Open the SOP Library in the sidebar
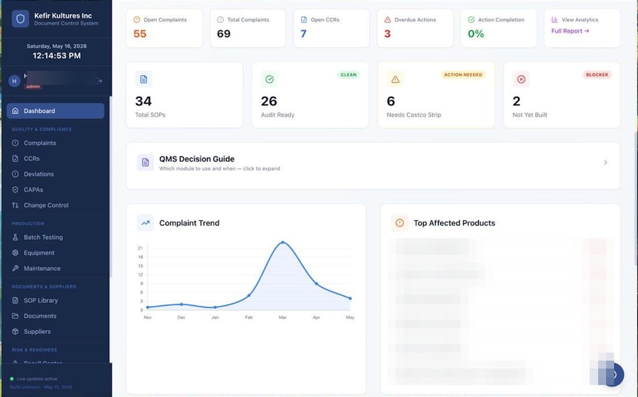This screenshot has height=397, width=638. click(x=55, y=300)
